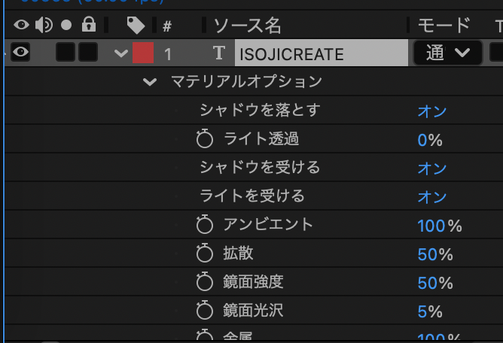Screen dimensions: 503x343
Task: Toggle the 拡散 stopwatch icon
Action: click(204, 253)
